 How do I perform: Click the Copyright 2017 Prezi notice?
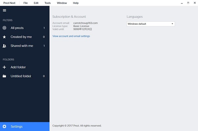(x=77, y=126)
